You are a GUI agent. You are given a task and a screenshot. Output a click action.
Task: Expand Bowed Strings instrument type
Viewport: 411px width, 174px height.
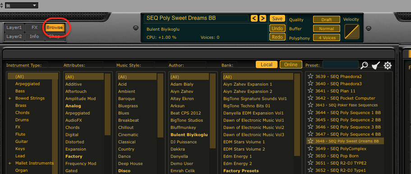(10, 98)
